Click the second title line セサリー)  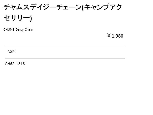(18, 18)
